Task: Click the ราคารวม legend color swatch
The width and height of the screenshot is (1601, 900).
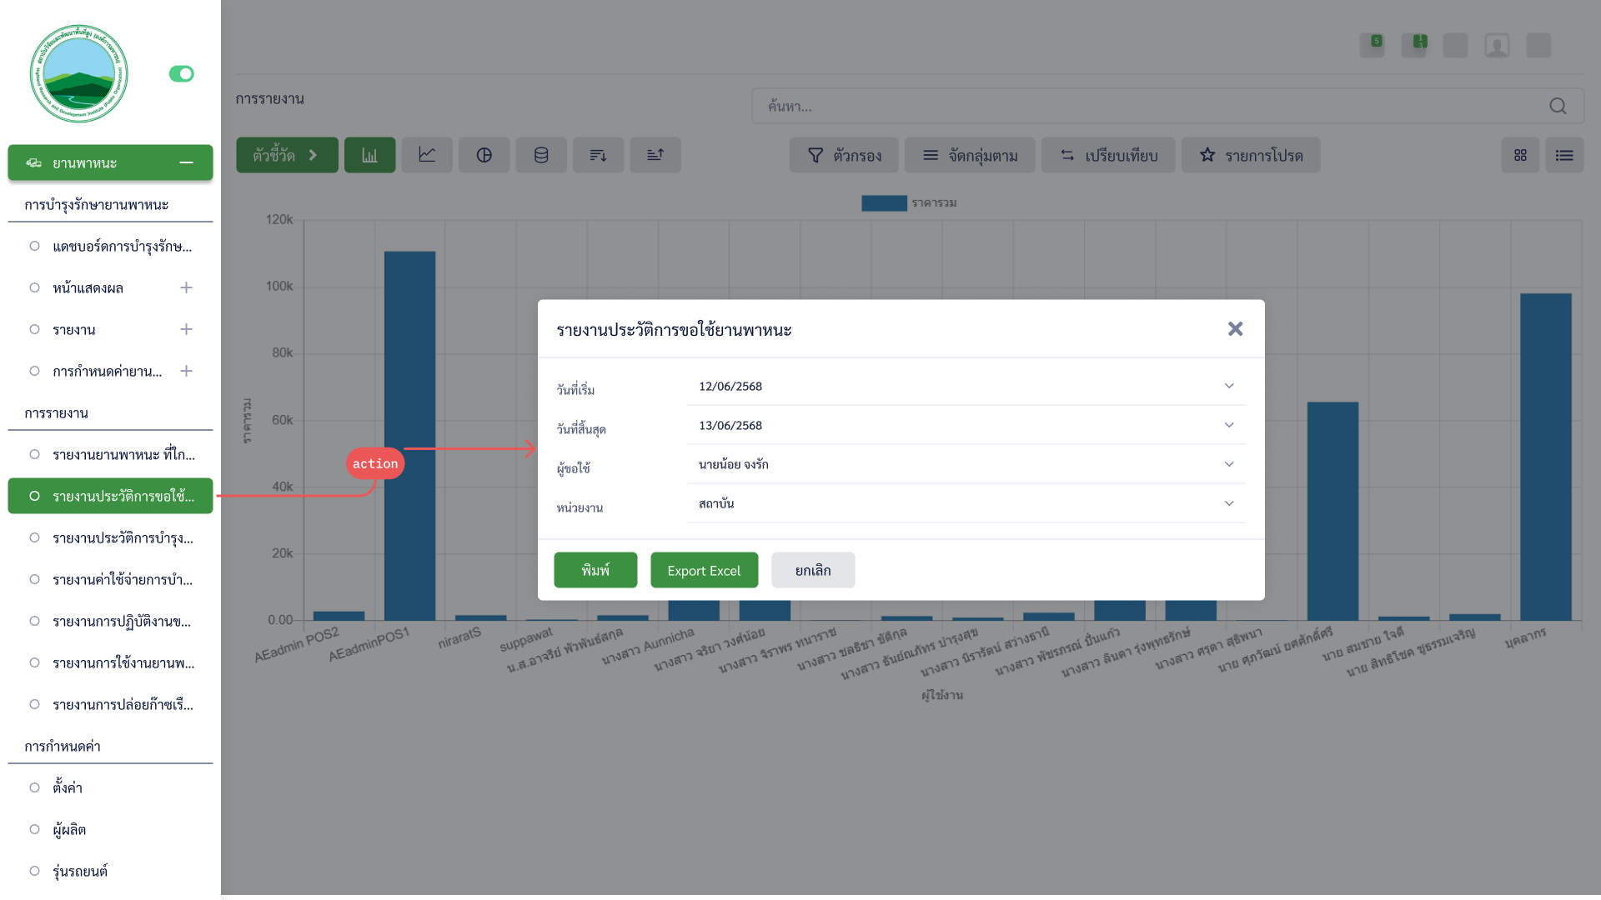Action: coord(884,202)
